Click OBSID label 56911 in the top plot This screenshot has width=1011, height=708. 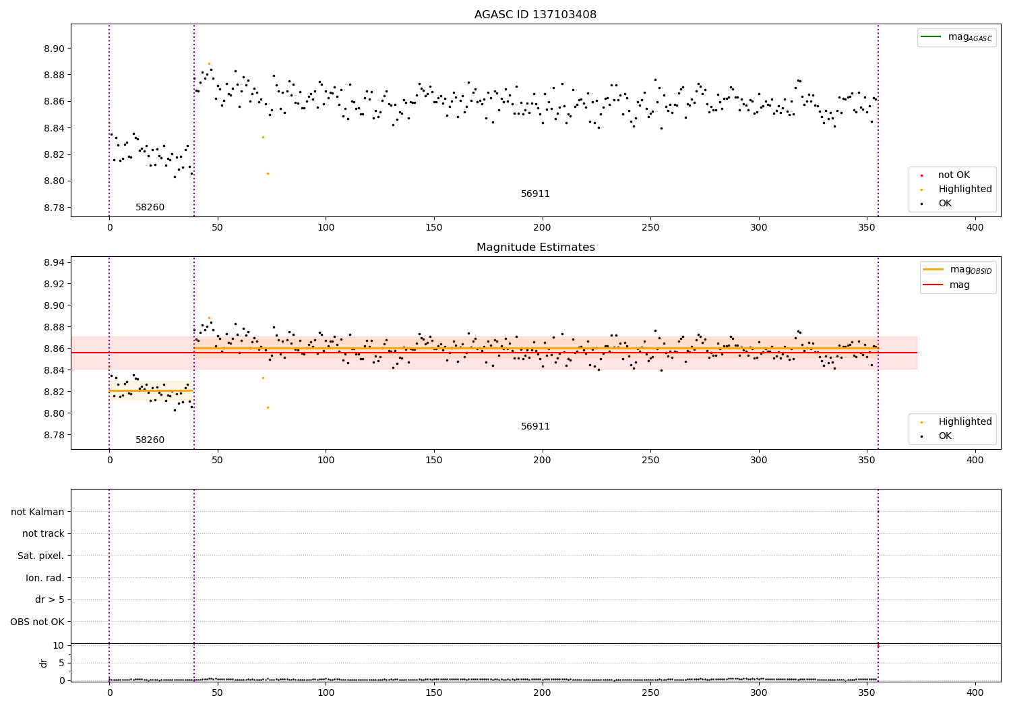[535, 194]
